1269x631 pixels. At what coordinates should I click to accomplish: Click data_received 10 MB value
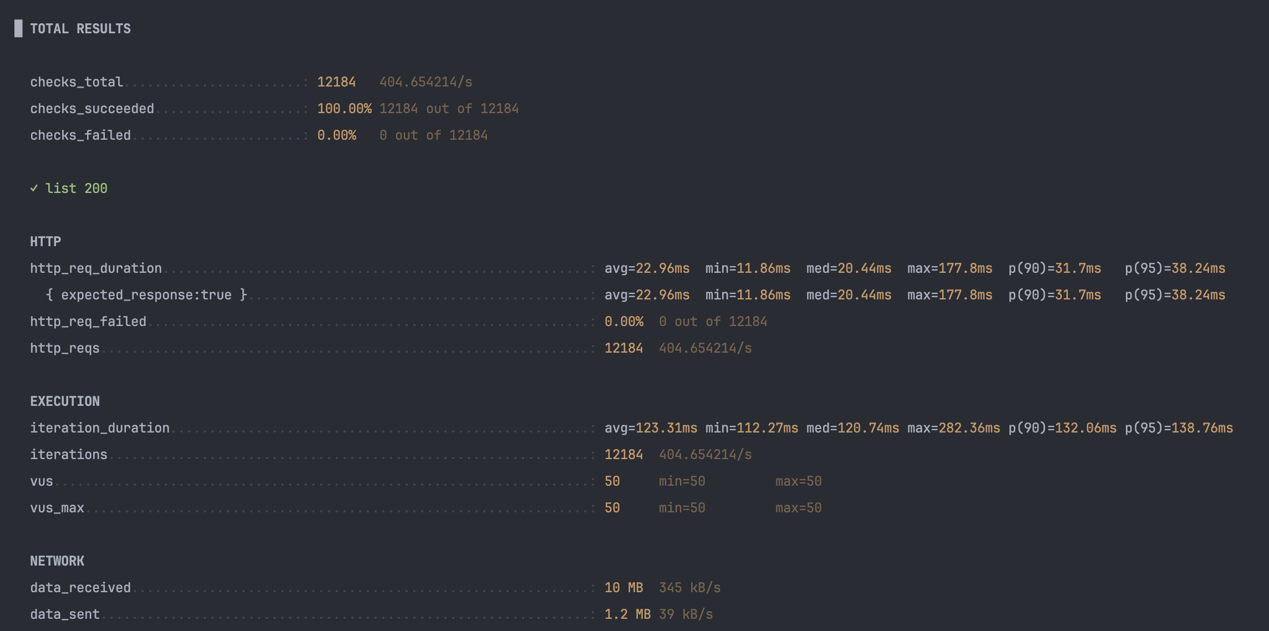click(x=623, y=588)
